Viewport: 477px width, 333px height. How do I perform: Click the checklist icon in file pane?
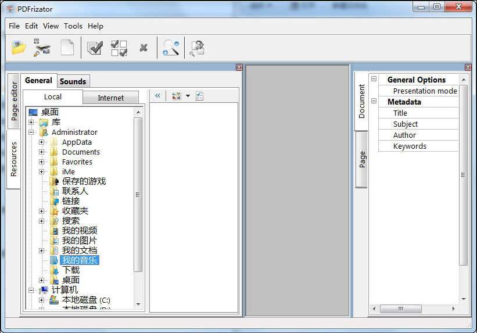[199, 96]
